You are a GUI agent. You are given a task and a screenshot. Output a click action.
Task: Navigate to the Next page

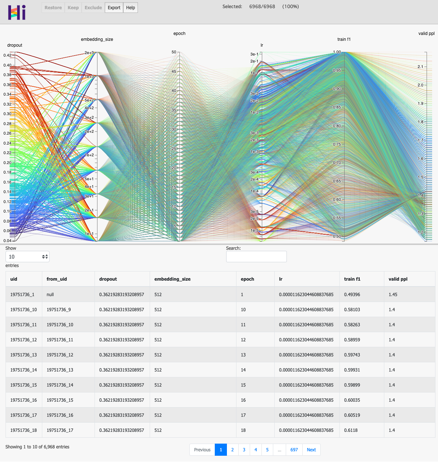coord(311,449)
